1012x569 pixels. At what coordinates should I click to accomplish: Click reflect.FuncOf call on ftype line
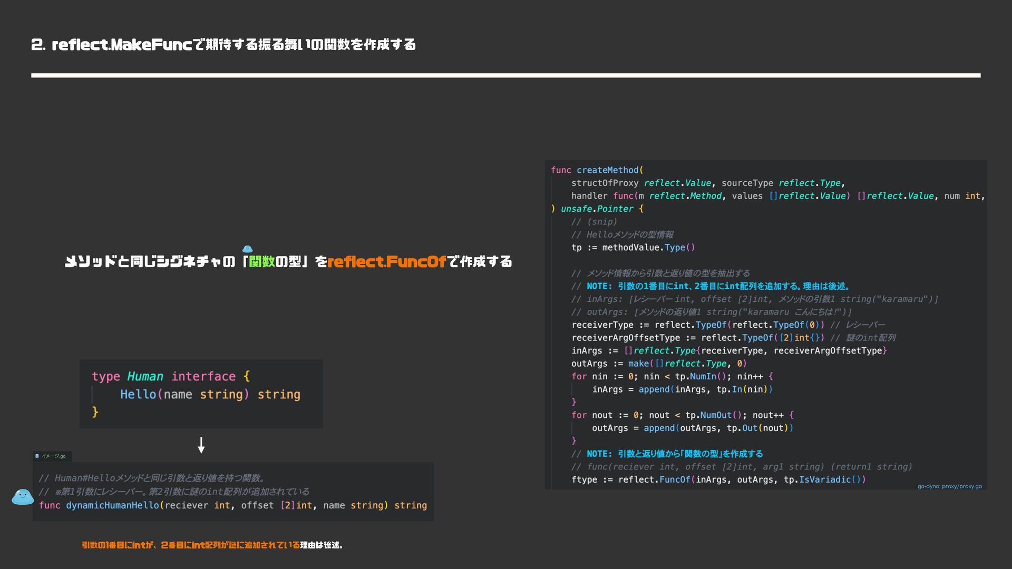click(654, 479)
